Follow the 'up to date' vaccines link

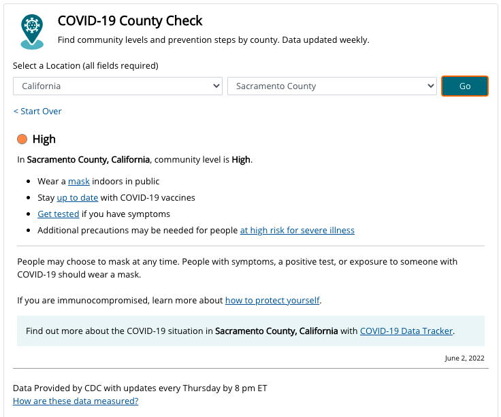78,198
